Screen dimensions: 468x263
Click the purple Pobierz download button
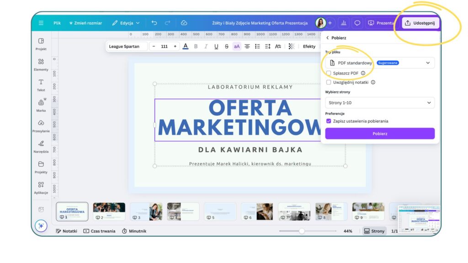point(379,133)
